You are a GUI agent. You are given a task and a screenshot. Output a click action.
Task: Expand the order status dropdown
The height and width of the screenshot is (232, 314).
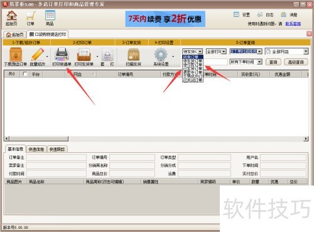pos(200,52)
